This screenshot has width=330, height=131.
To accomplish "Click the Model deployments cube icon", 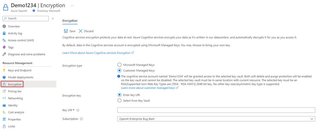I will [4, 77].
